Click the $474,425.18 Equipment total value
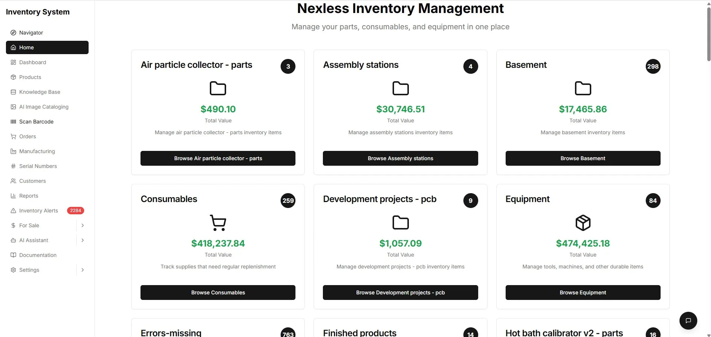Image resolution: width=711 pixels, height=337 pixels. [x=583, y=244]
